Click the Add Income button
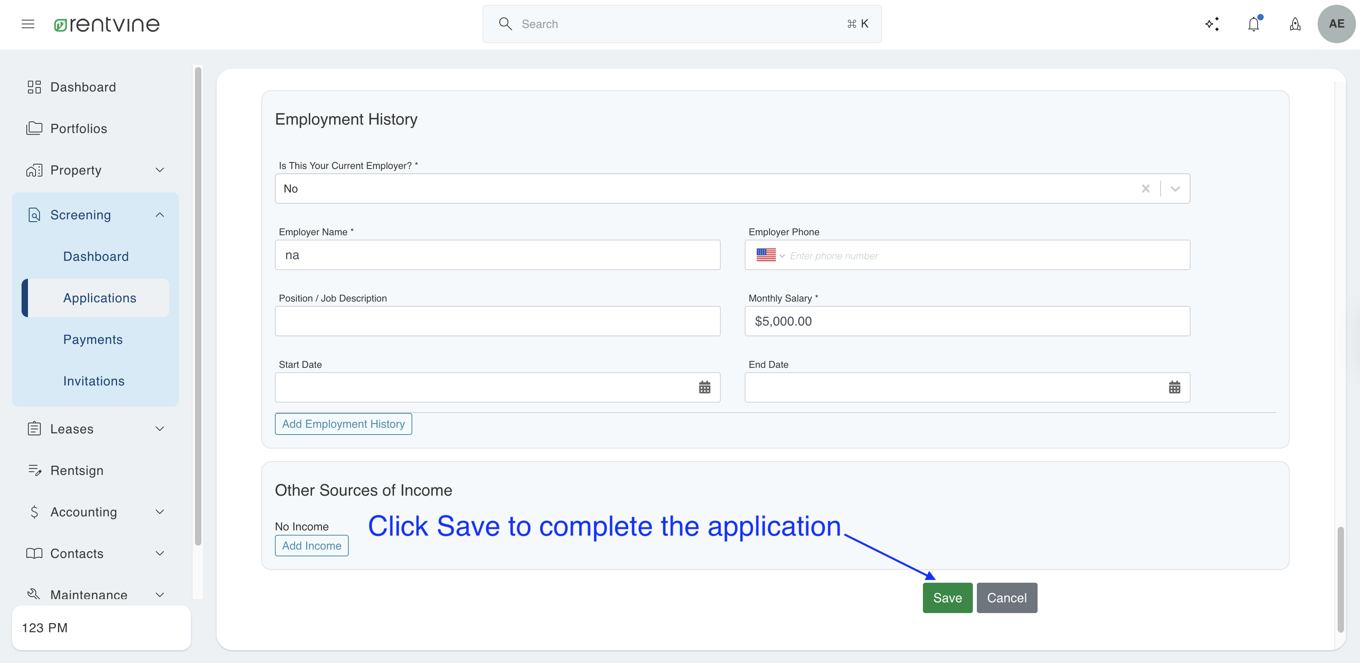 [x=312, y=545]
